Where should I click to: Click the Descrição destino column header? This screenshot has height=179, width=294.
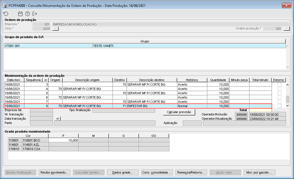[152, 80]
